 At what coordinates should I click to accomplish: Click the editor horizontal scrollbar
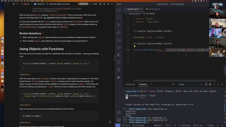(174, 80)
